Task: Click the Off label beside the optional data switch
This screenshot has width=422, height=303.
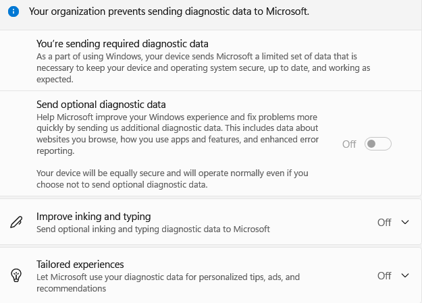Action: click(x=349, y=144)
